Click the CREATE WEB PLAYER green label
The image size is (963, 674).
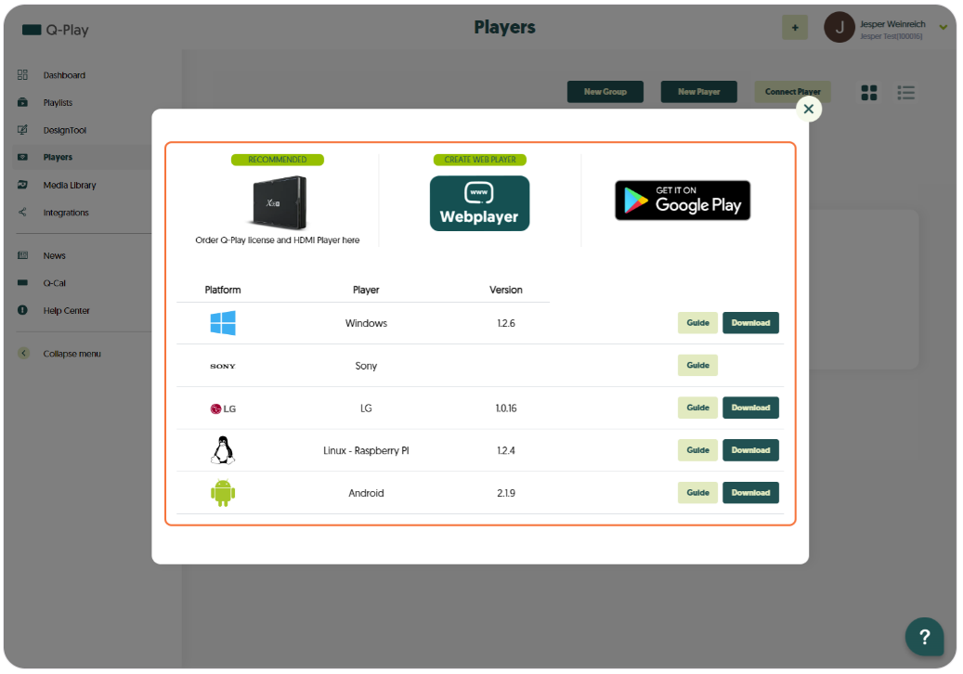(480, 160)
